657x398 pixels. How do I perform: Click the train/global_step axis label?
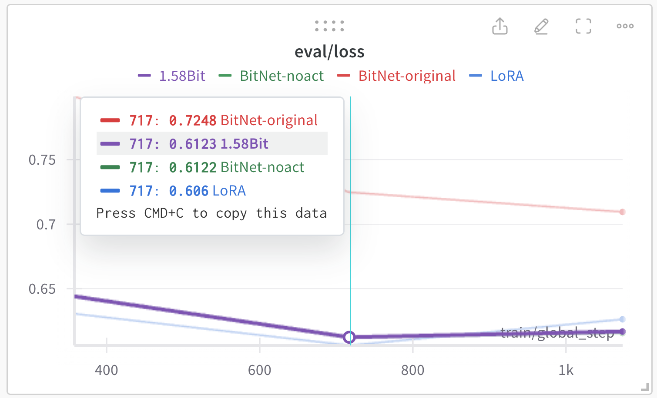(x=557, y=333)
